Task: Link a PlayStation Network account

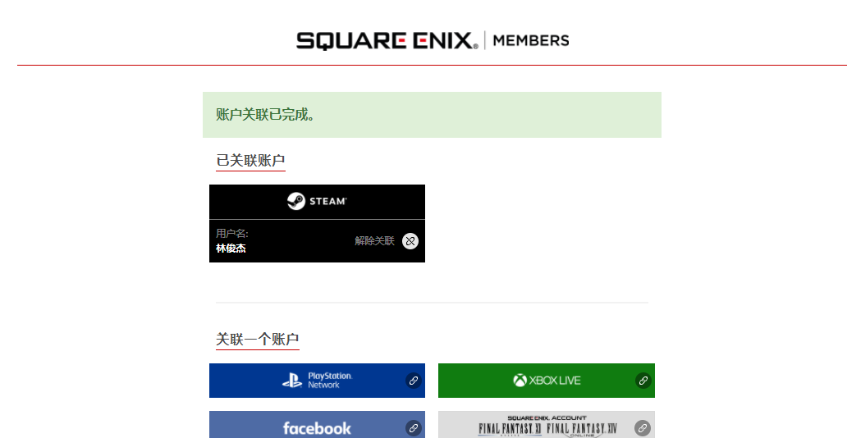Action: coord(317,381)
